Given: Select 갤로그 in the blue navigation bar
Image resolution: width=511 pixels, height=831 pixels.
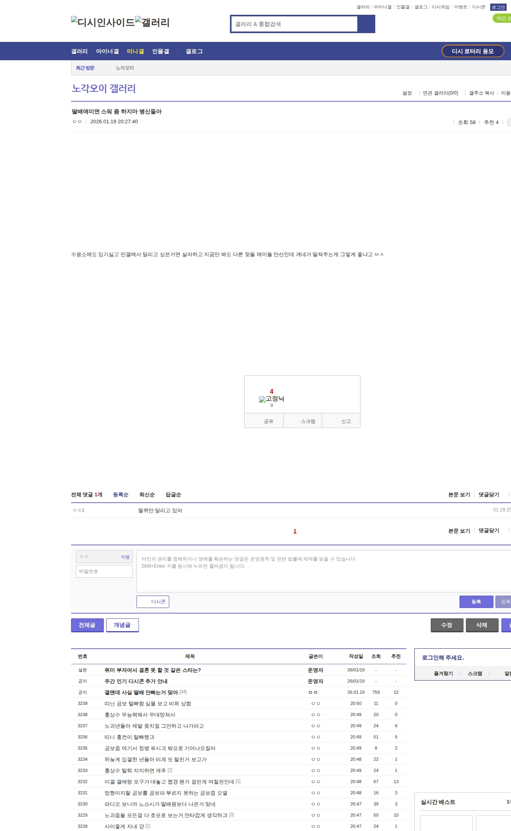Looking at the screenshot, I should click(x=194, y=51).
